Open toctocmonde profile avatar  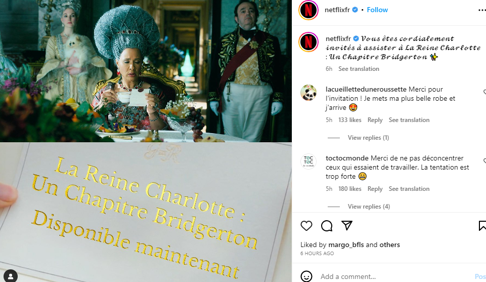pyautogui.click(x=308, y=162)
